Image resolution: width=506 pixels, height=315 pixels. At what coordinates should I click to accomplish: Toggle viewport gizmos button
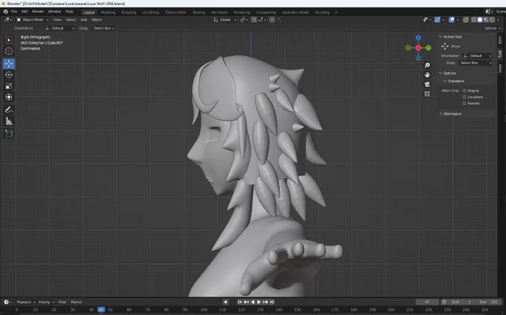pos(438,19)
